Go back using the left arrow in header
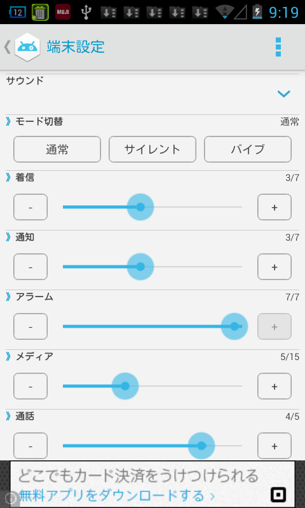Image resolution: width=305 pixels, height=508 pixels. click(x=7, y=47)
